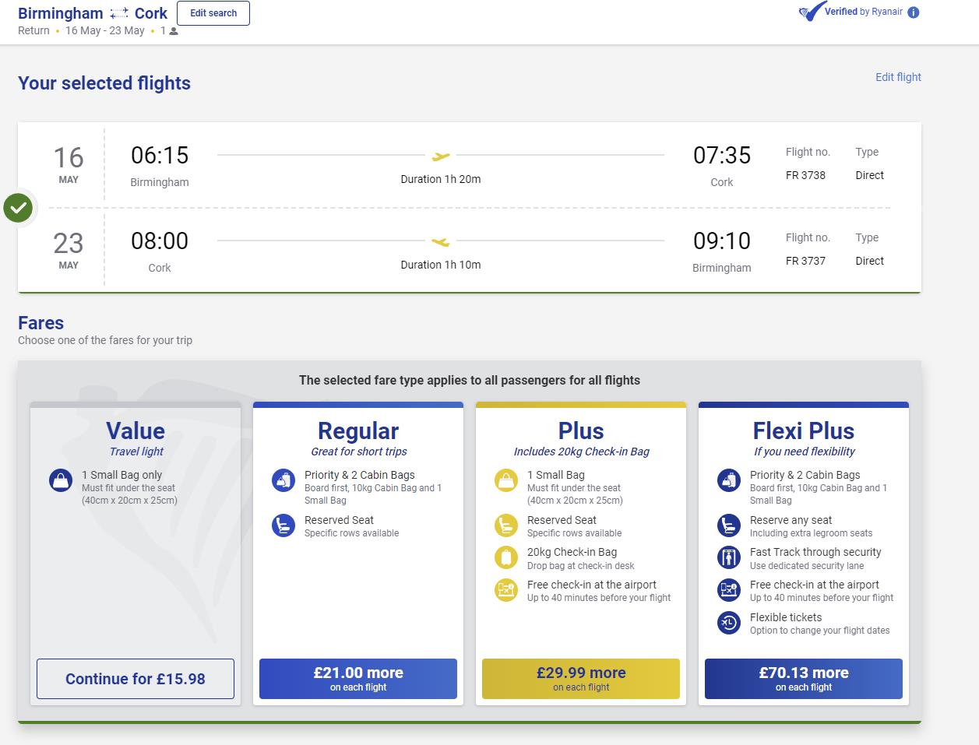Click the Verified by Ryanair info icon

click(914, 12)
